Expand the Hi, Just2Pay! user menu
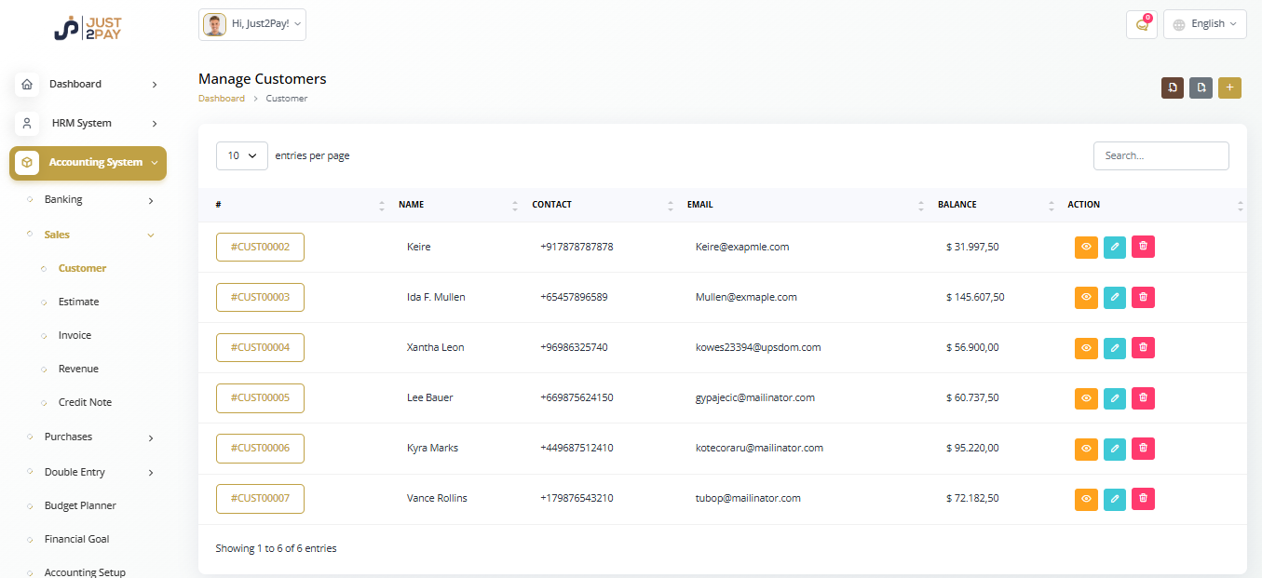 point(252,24)
